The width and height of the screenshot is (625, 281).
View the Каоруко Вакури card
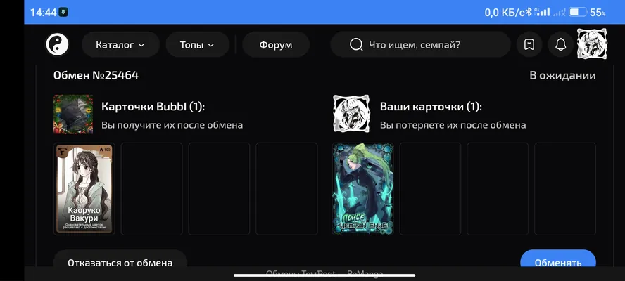coord(84,189)
